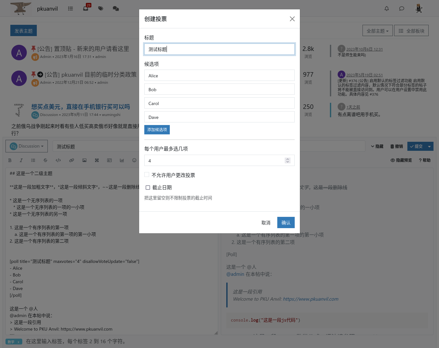Open the chats bubbles icon in navbar
This screenshot has width=439, height=348.
(x=116, y=9)
